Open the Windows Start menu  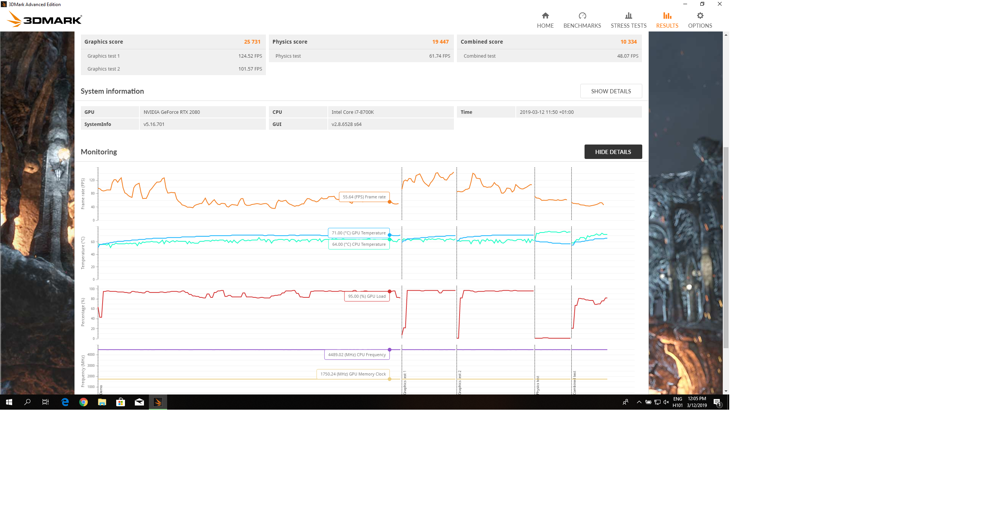(x=9, y=402)
